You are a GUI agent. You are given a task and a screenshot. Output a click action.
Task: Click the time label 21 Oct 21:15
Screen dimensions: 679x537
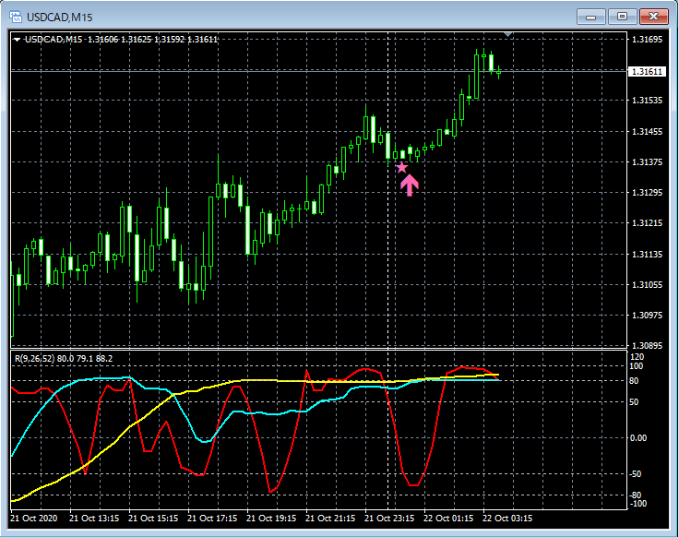330,518
